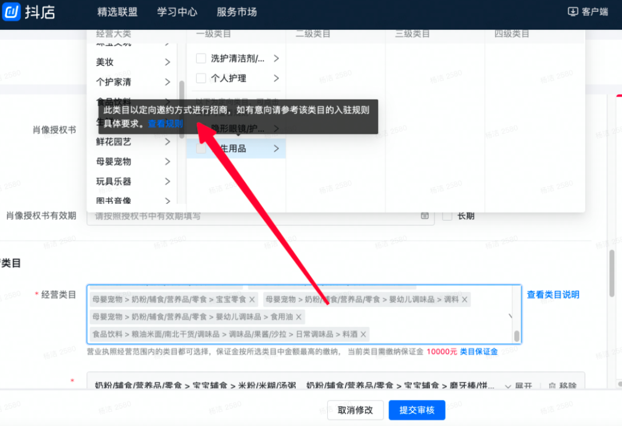Click the 抖店 logo icon
This screenshot has height=426, width=622.
(12, 12)
